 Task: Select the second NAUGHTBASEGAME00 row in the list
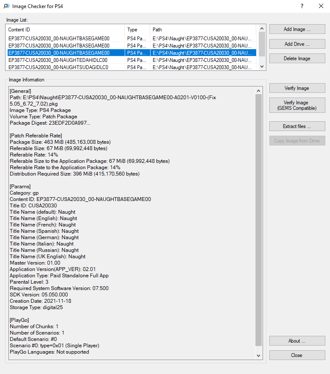point(132,45)
